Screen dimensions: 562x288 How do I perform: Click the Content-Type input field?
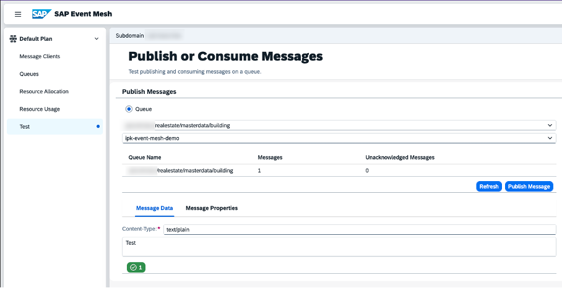[x=360, y=230]
